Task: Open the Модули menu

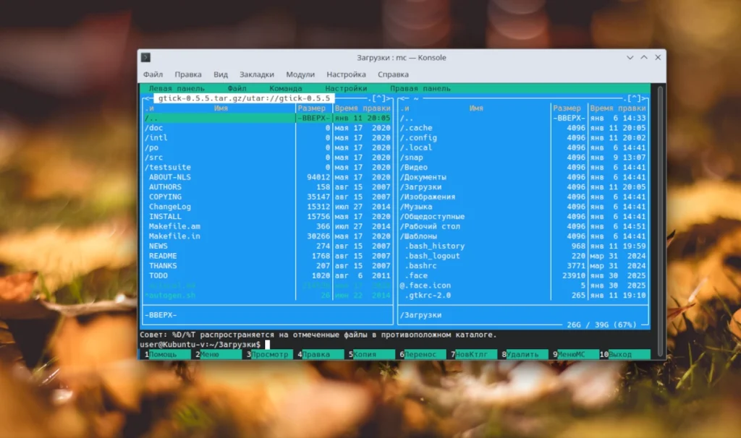Action: tap(300, 74)
